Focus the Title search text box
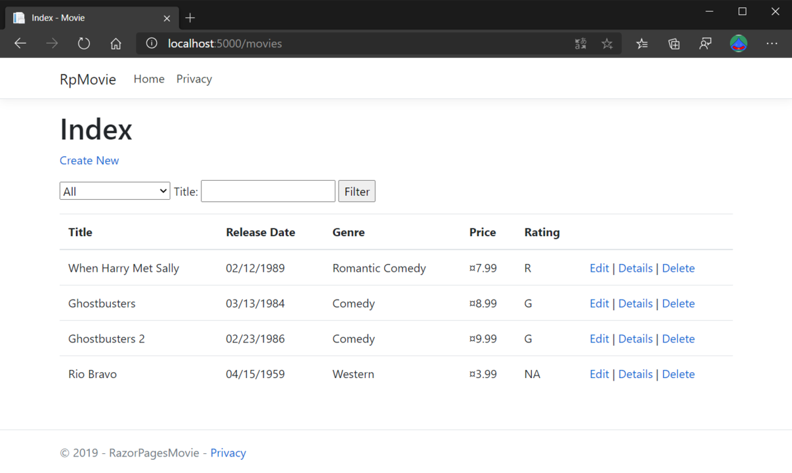 point(268,191)
